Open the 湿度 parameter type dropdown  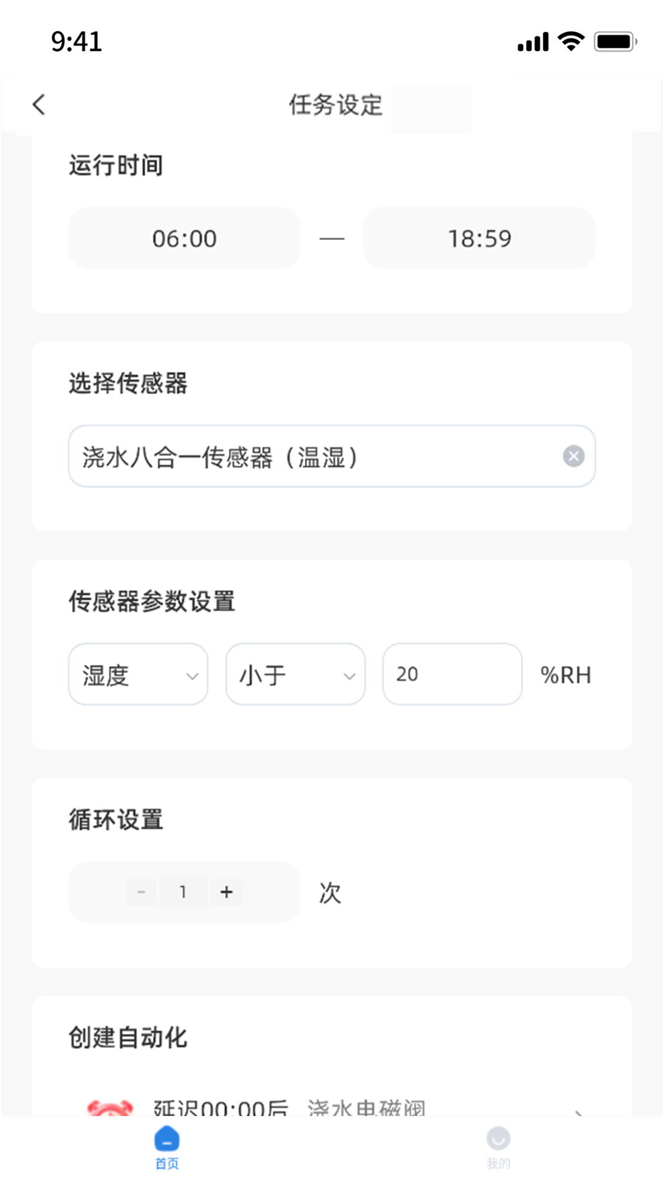coord(138,674)
